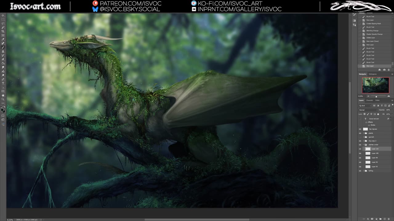
Task: Click the Navigator preview thumbnail
Action: [376, 85]
